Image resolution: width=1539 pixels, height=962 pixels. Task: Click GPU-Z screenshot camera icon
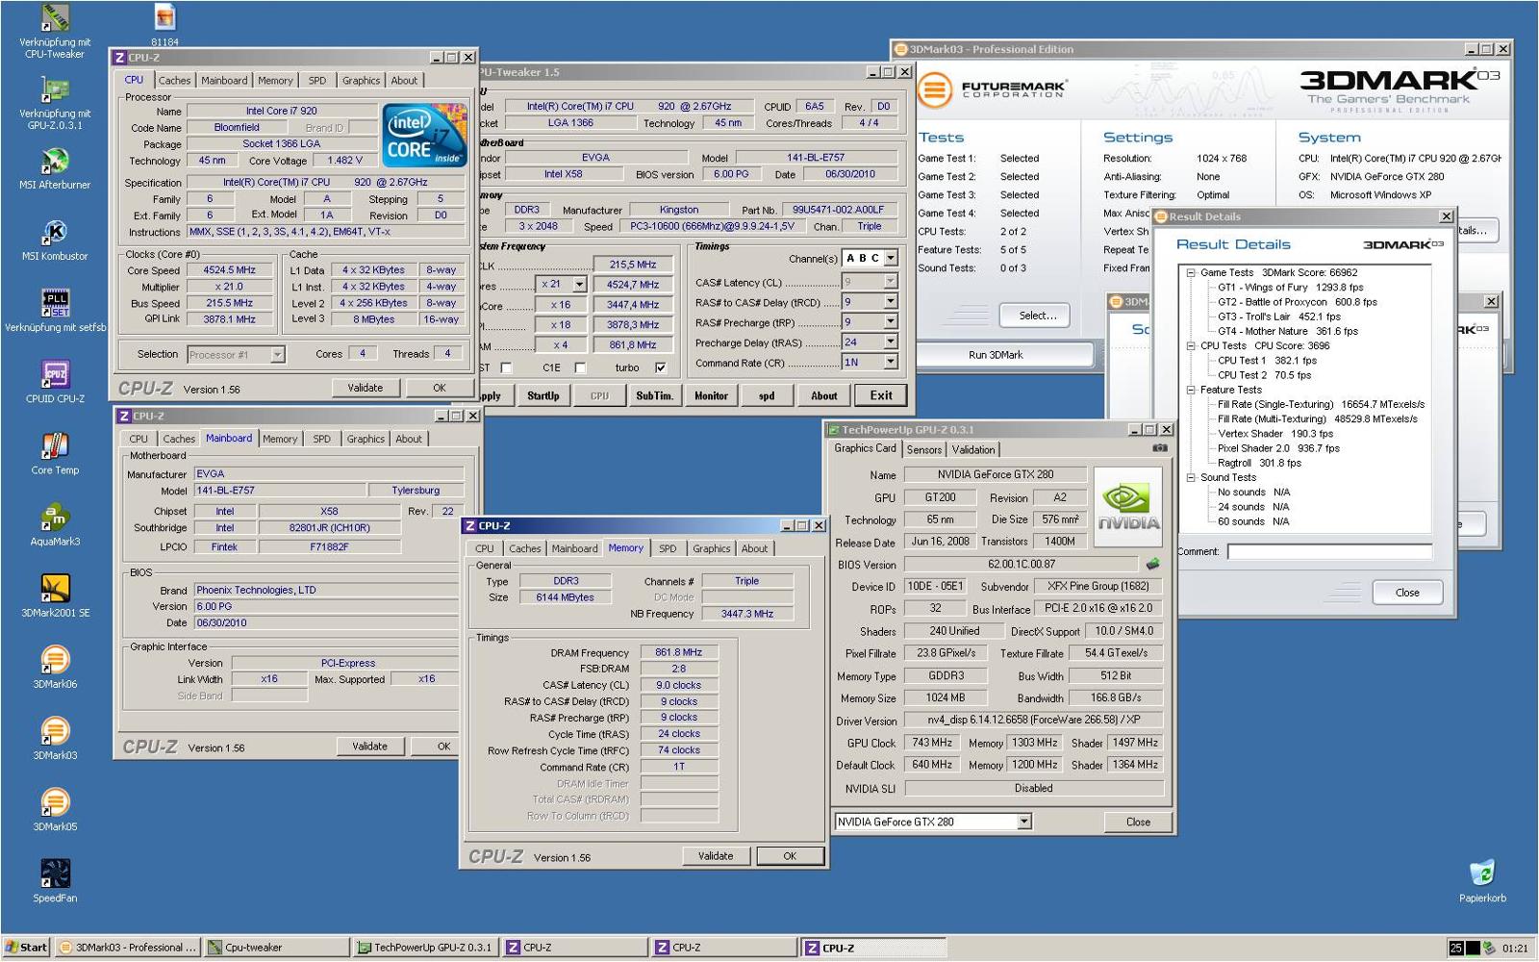pyautogui.click(x=1160, y=448)
